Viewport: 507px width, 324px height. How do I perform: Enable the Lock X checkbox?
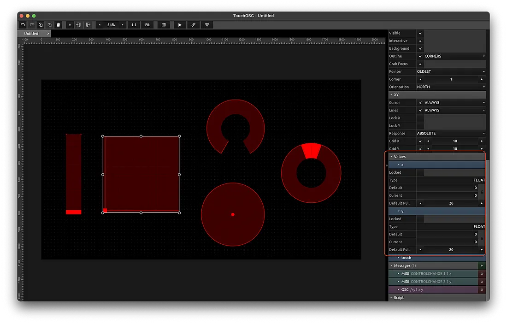[x=420, y=118]
